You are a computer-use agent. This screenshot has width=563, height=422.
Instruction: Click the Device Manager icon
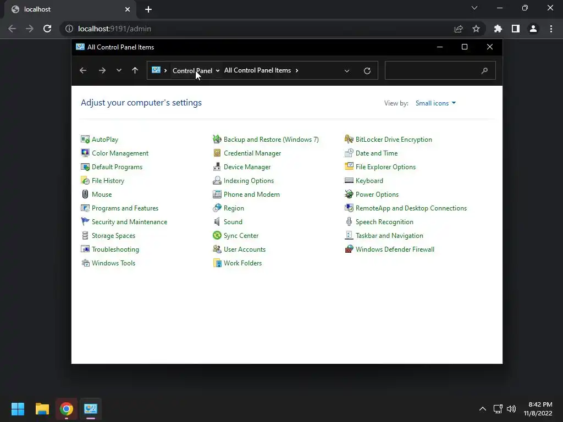pyautogui.click(x=217, y=167)
